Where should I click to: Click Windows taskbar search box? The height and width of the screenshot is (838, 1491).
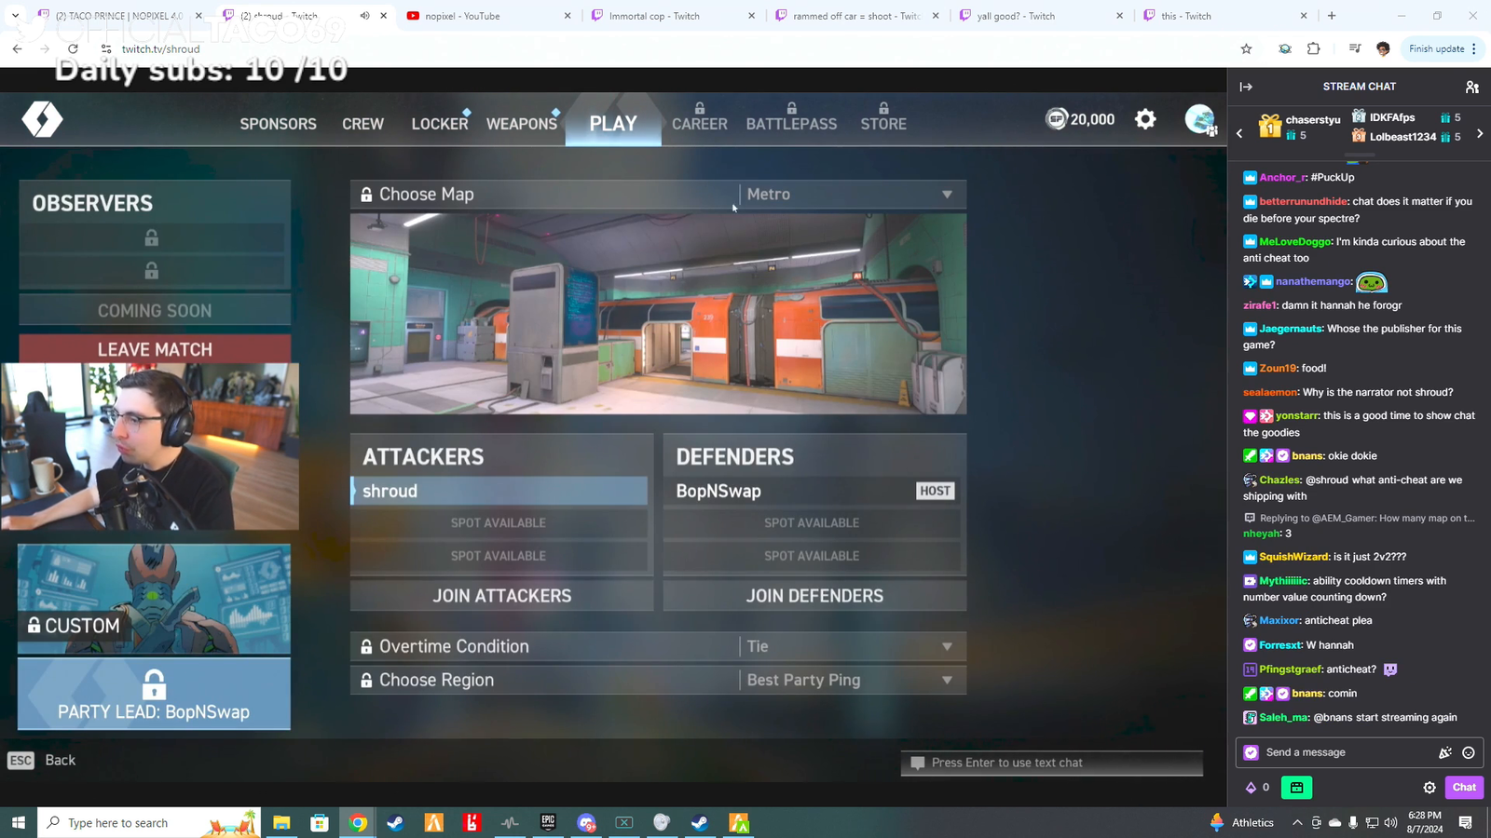tap(149, 823)
